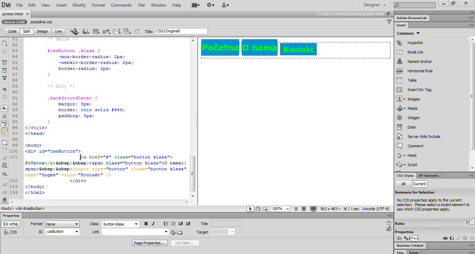
Task: Open the Format dropdown in Properties
Action: (x=62, y=224)
